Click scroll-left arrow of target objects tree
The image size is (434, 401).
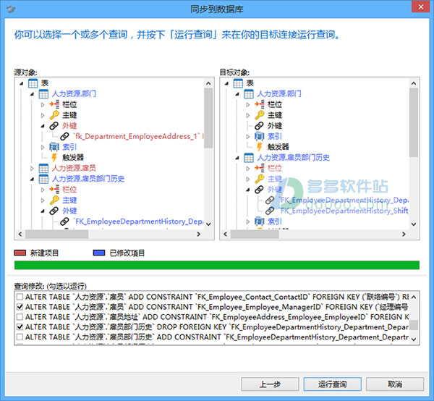[x=225, y=235]
